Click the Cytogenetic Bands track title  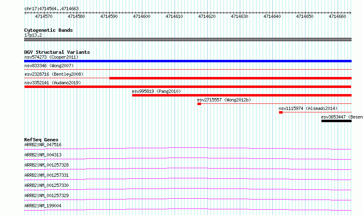pos(49,30)
